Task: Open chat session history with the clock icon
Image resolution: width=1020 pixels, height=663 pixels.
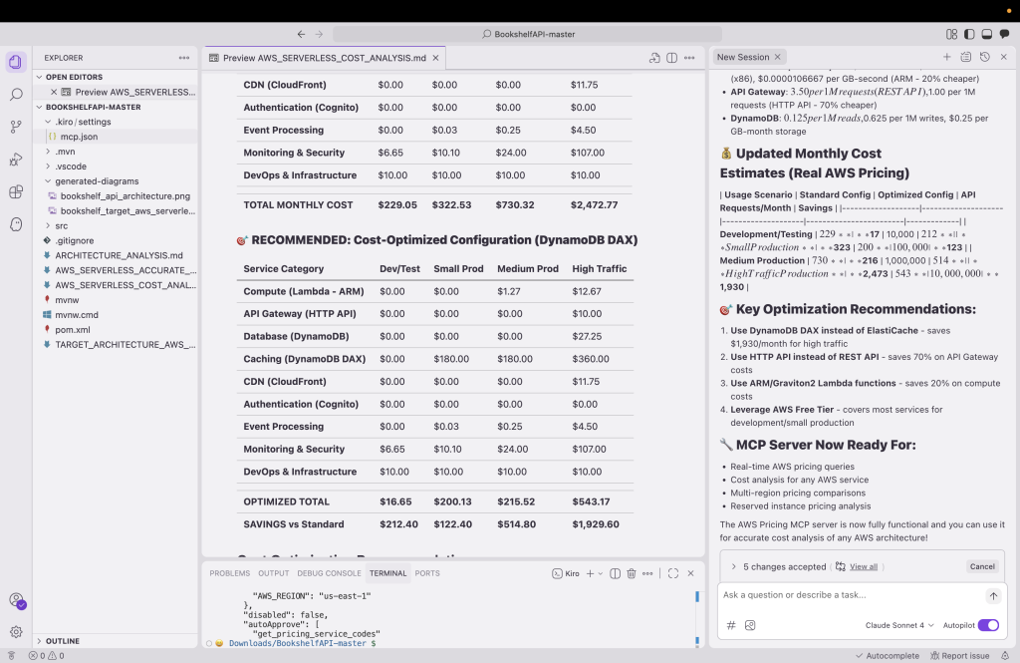Action: click(x=985, y=57)
